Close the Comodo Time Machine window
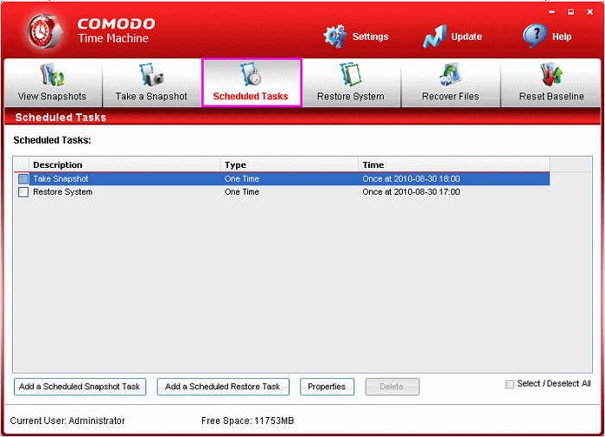This screenshot has width=605, height=437. click(x=590, y=12)
